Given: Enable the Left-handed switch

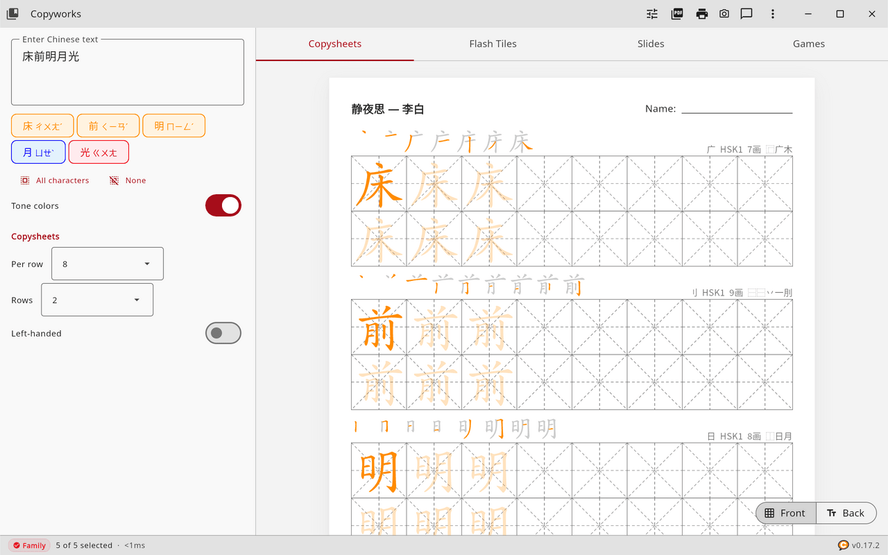Looking at the screenshot, I should pos(223,333).
